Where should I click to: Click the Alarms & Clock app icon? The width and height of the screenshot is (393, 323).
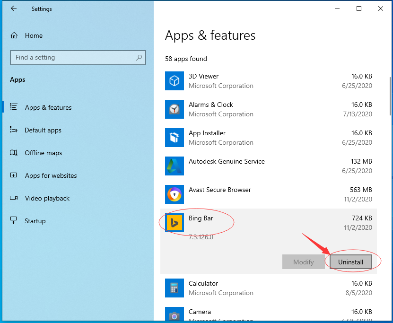click(174, 109)
